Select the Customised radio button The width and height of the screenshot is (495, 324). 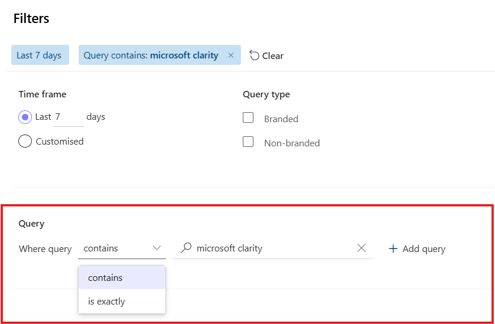pyautogui.click(x=25, y=141)
